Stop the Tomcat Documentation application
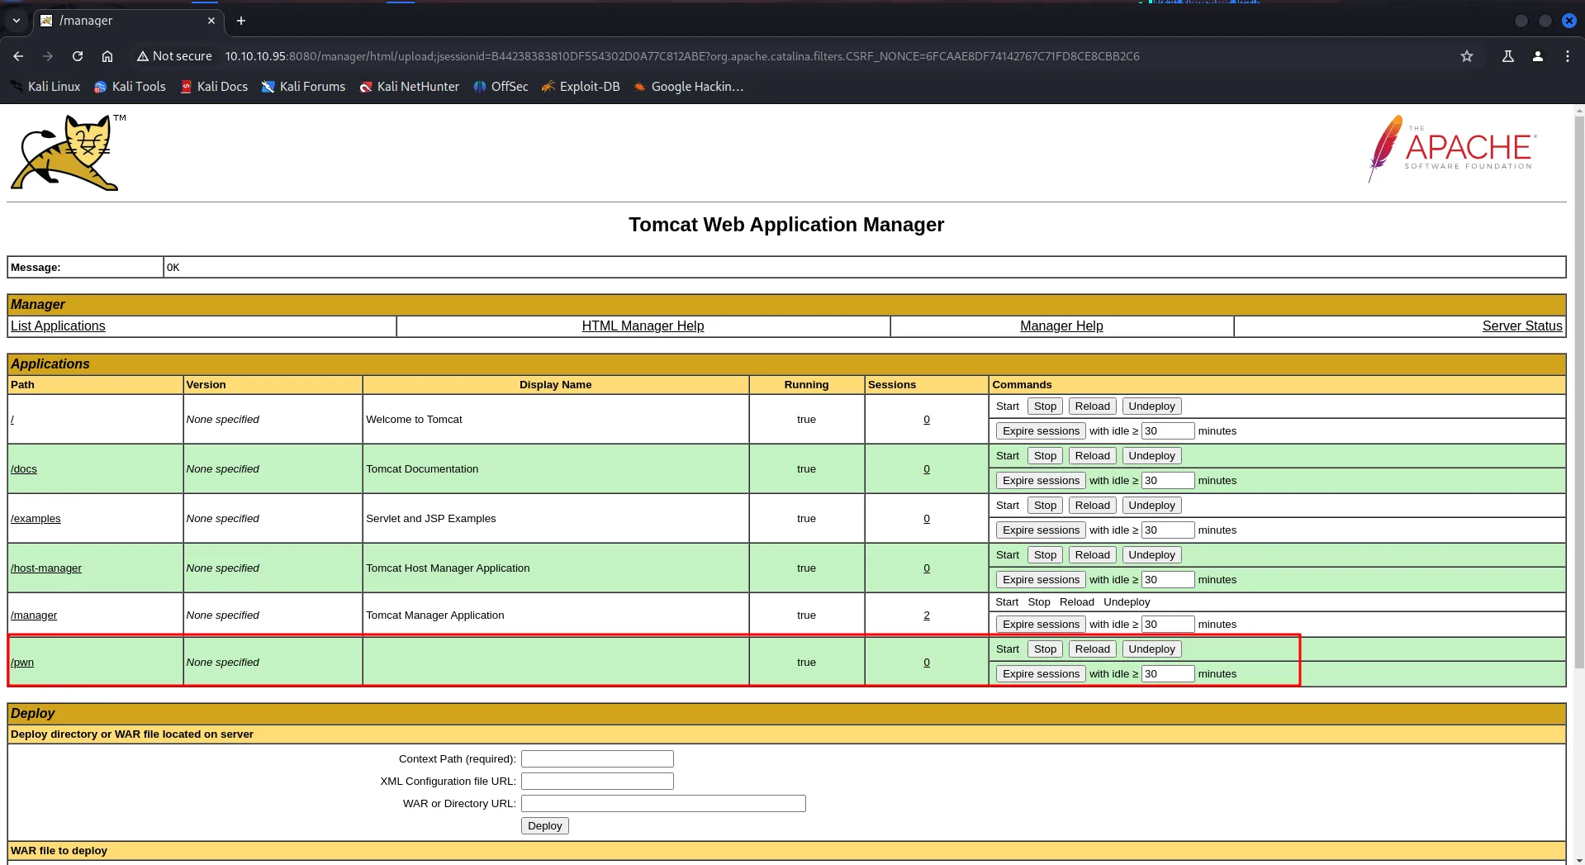 pos(1045,456)
